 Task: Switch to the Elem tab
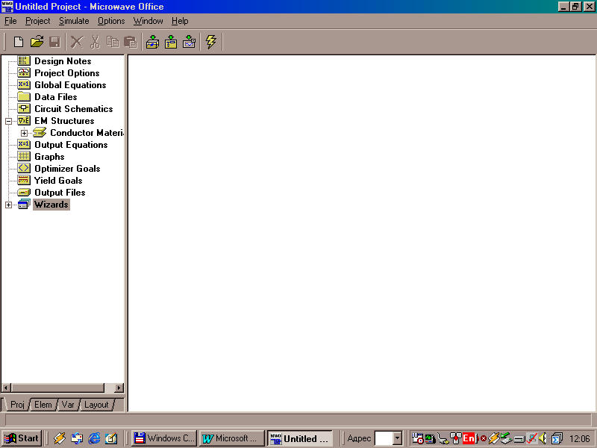coord(43,405)
